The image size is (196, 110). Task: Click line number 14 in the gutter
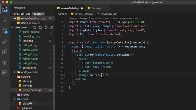pyautogui.click(x=62, y=75)
